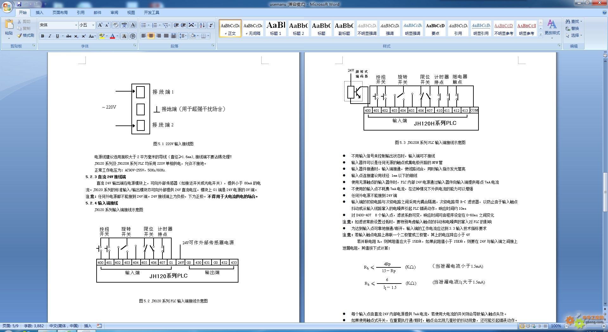Click the Numbering list icon

pyautogui.click(x=155, y=25)
